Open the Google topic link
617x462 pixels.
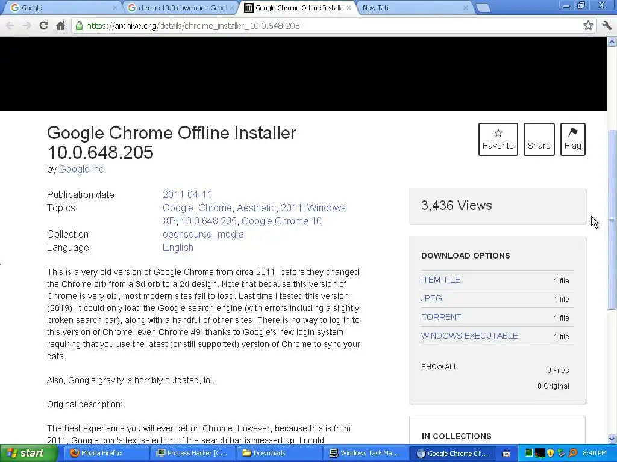(178, 208)
